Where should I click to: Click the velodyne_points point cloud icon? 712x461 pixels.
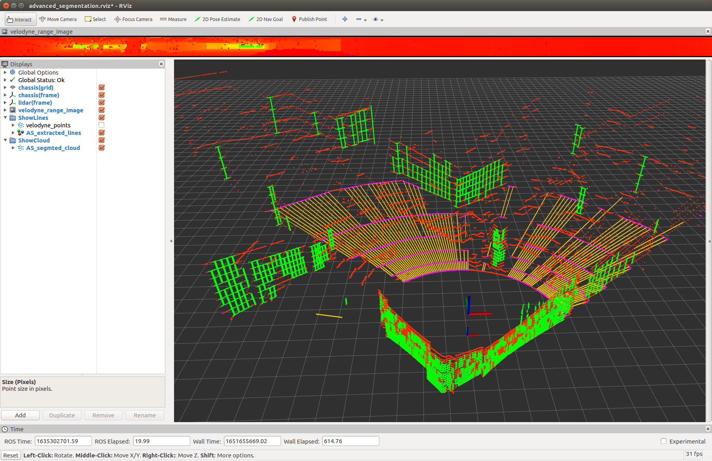tap(21, 125)
